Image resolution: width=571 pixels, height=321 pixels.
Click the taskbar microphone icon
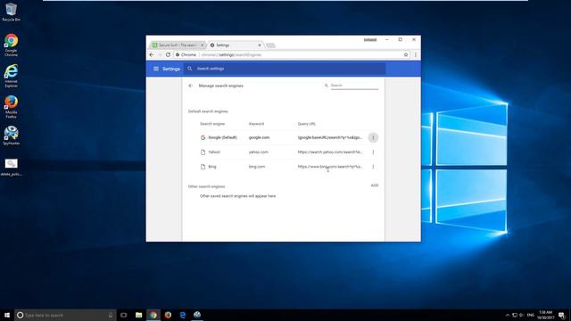click(111, 315)
